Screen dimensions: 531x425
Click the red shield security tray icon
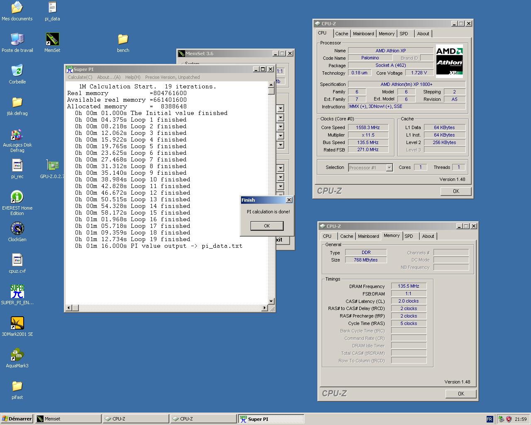click(x=509, y=419)
